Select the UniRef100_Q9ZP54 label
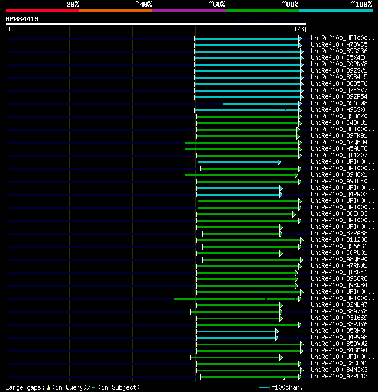The height and width of the screenshot is (392, 378). tap(339, 97)
